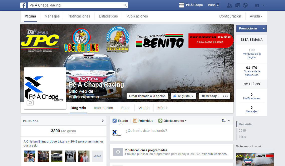This screenshot has height=166, width=285.
Task: Expand the Más tab dropdown
Action: 162,108
